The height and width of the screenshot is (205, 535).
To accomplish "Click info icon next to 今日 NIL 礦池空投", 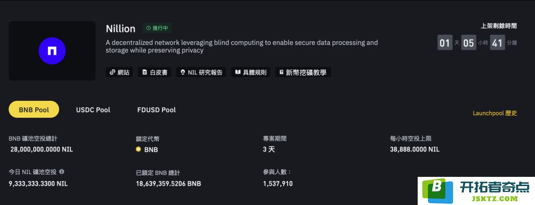I will tap(62, 172).
